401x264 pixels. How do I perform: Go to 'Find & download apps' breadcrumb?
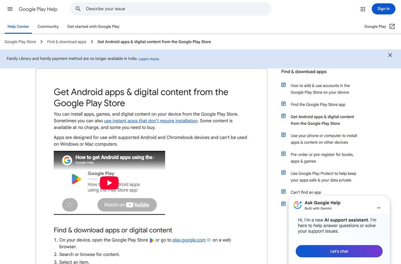pyautogui.click(x=66, y=42)
